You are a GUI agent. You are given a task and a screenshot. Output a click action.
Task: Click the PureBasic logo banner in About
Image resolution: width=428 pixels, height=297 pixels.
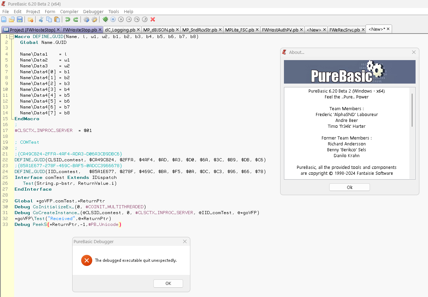[x=350, y=72]
